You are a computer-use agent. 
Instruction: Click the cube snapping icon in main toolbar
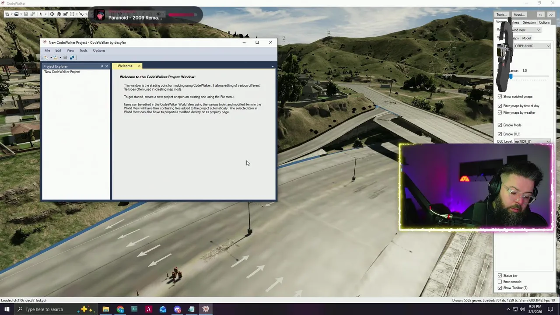point(72,14)
